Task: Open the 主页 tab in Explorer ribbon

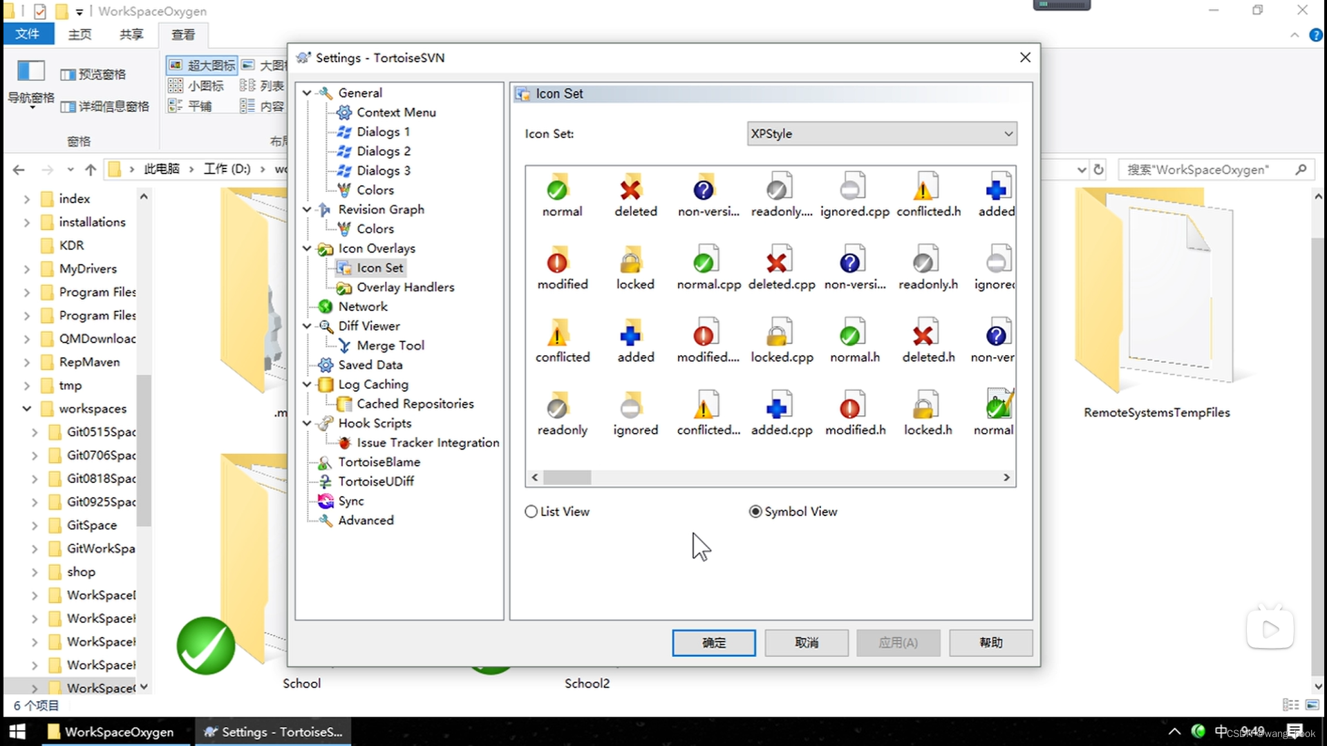Action: (x=79, y=34)
